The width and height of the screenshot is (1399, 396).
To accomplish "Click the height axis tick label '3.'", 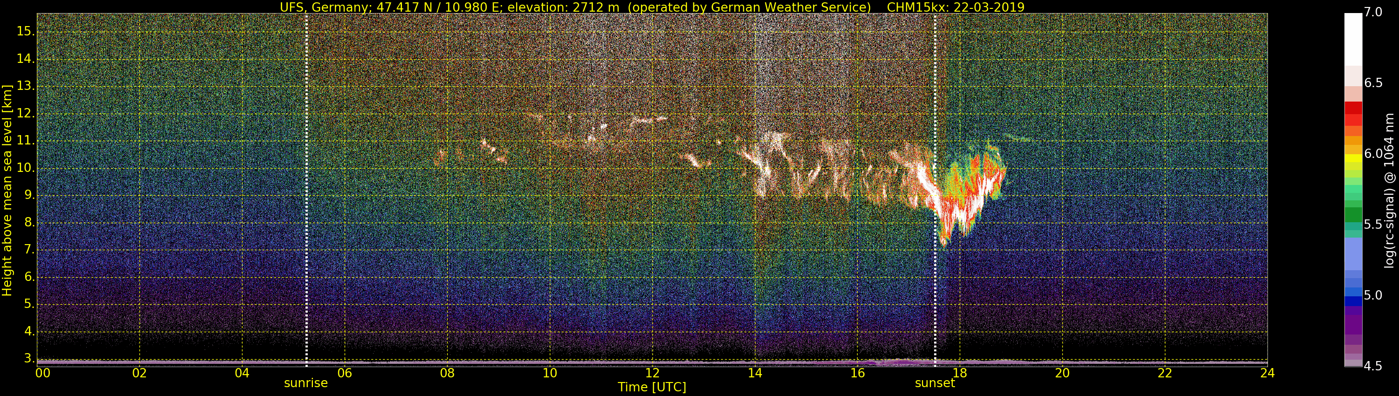I will click(x=29, y=359).
